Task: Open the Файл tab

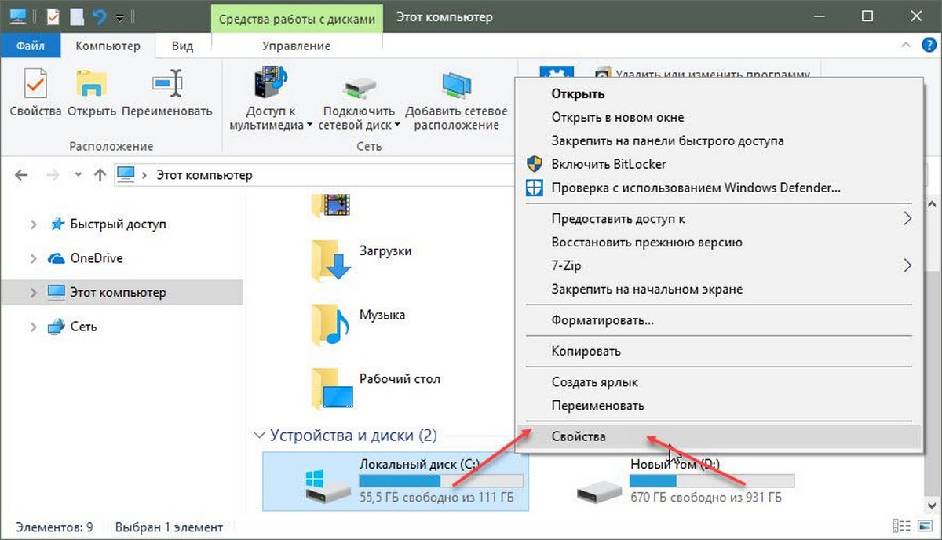Action: point(29,46)
